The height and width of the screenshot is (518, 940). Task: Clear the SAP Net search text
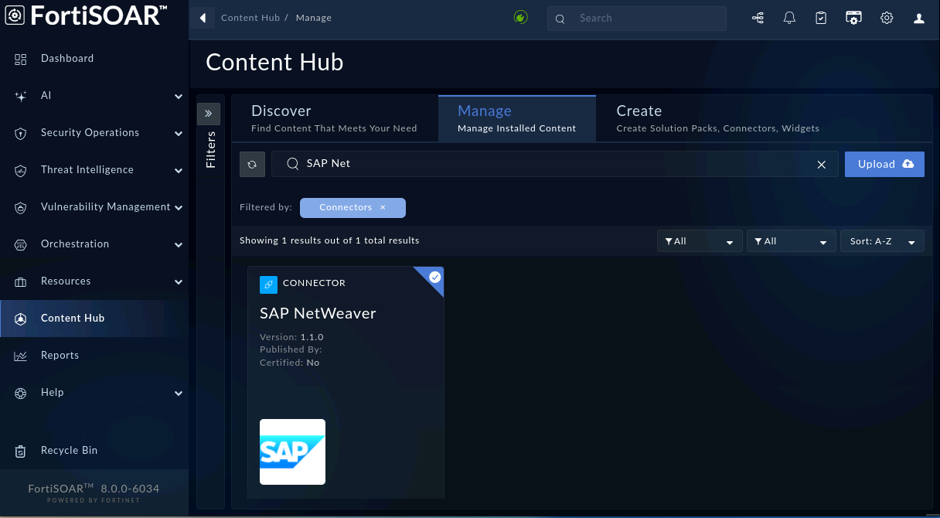(822, 164)
